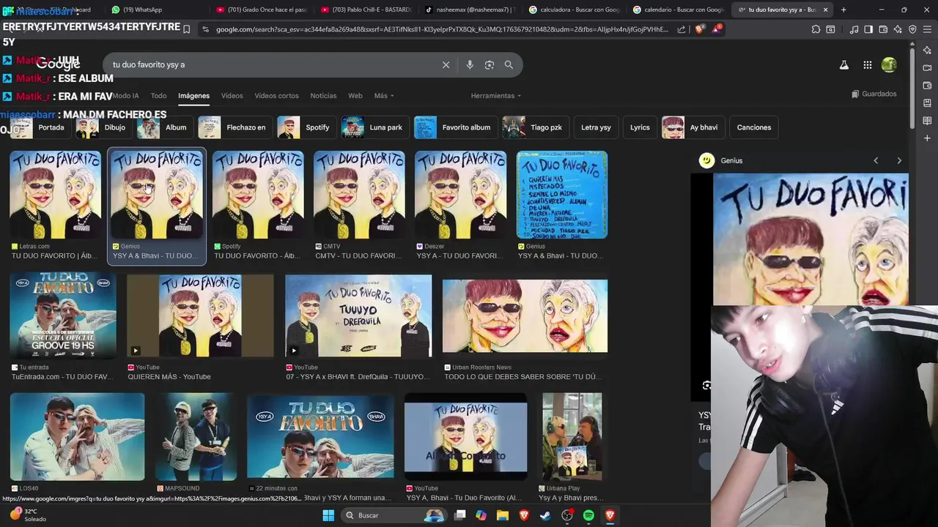Clear the search box with the X icon
This screenshot has width=938, height=527.
click(446, 64)
